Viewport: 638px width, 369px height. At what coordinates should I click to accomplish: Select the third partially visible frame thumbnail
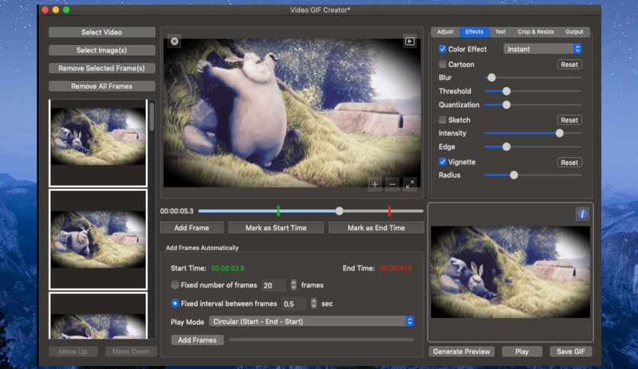(x=98, y=316)
